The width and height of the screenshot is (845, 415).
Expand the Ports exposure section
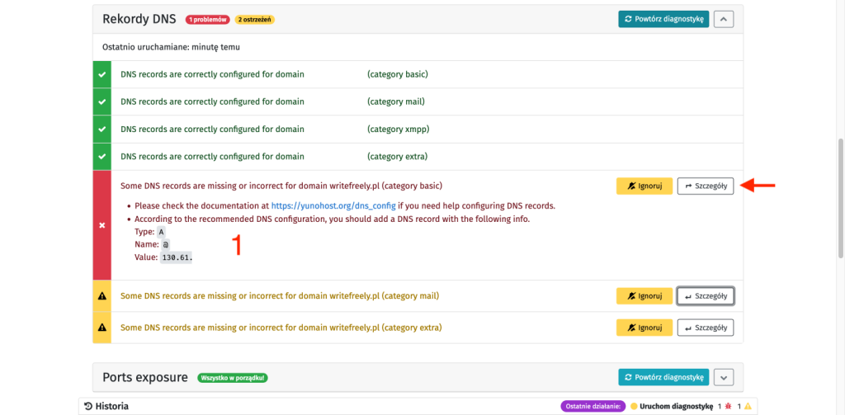723,377
